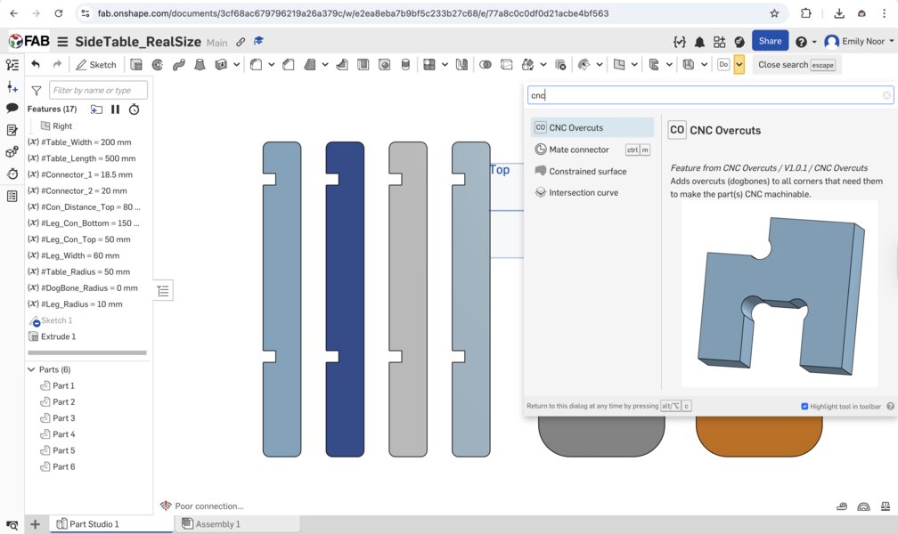Viewport: 898px width, 534px height.
Task: Open Emily Noor account menu
Action: 859,42
